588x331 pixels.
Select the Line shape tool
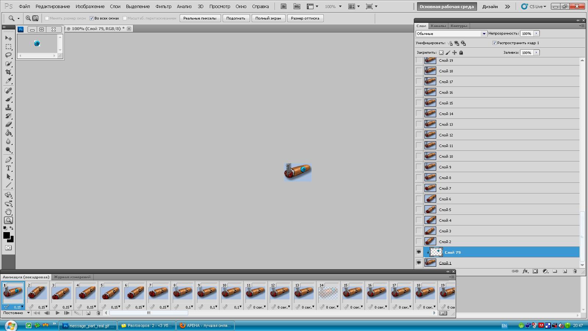point(8,185)
